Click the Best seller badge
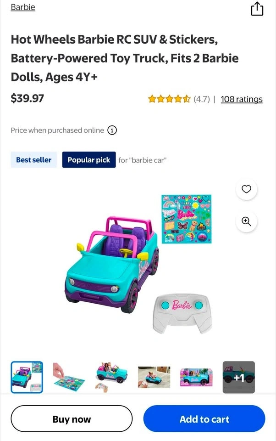This screenshot has width=276, height=441. [33, 160]
